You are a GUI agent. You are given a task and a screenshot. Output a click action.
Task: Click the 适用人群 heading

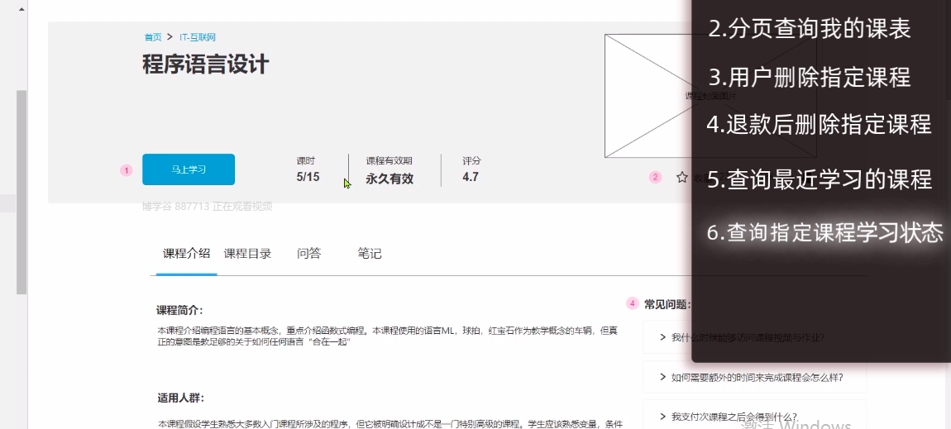click(181, 398)
